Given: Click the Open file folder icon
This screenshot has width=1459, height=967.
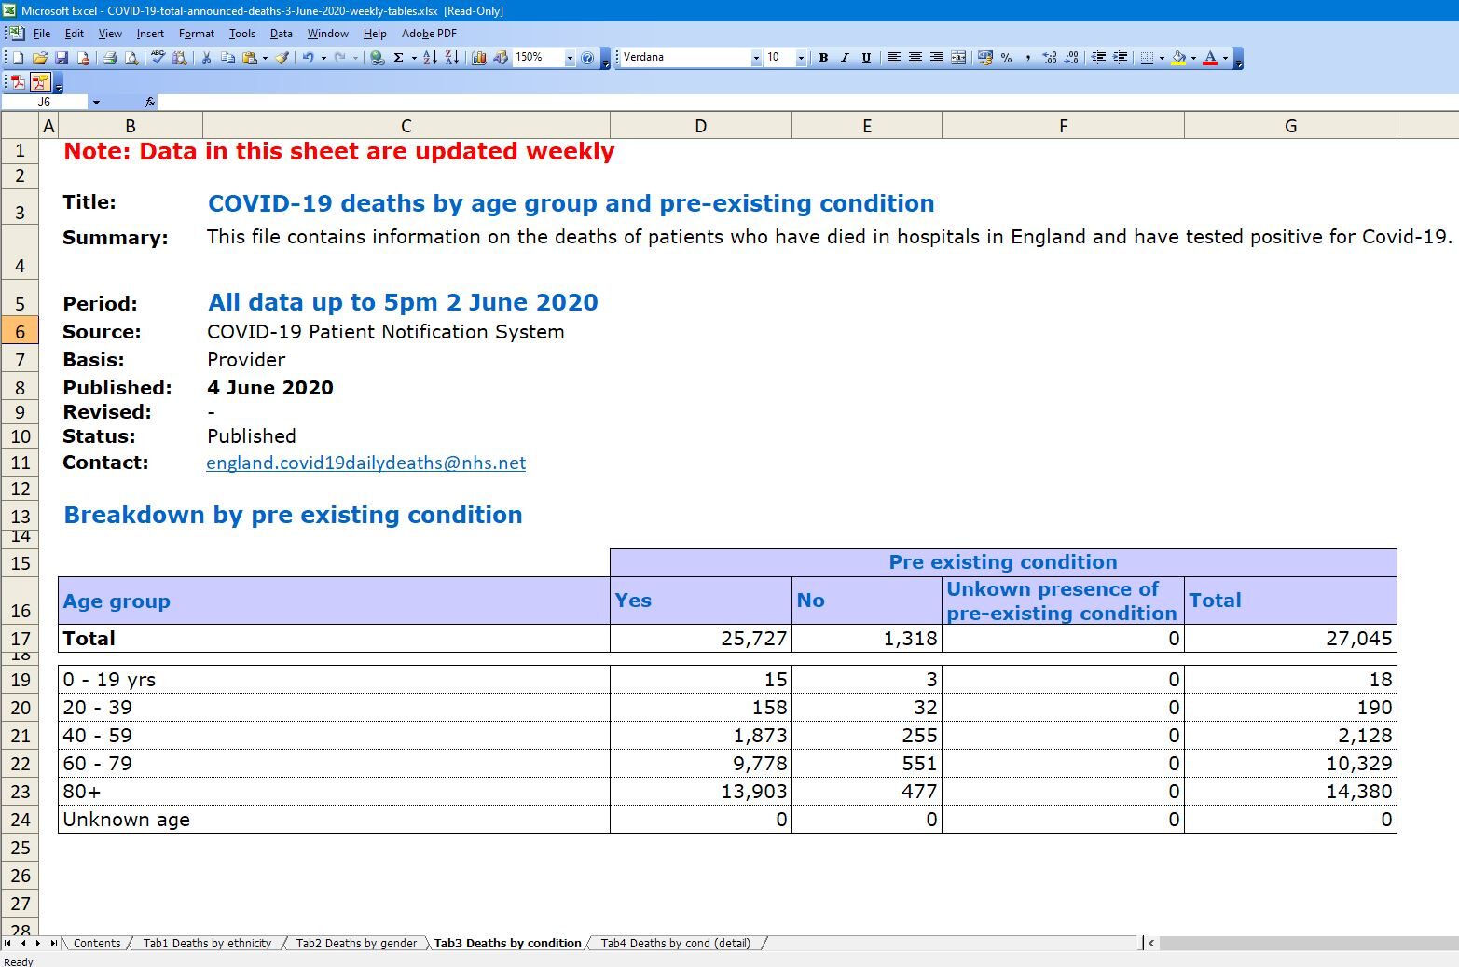Looking at the screenshot, I should (x=40, y=58).
